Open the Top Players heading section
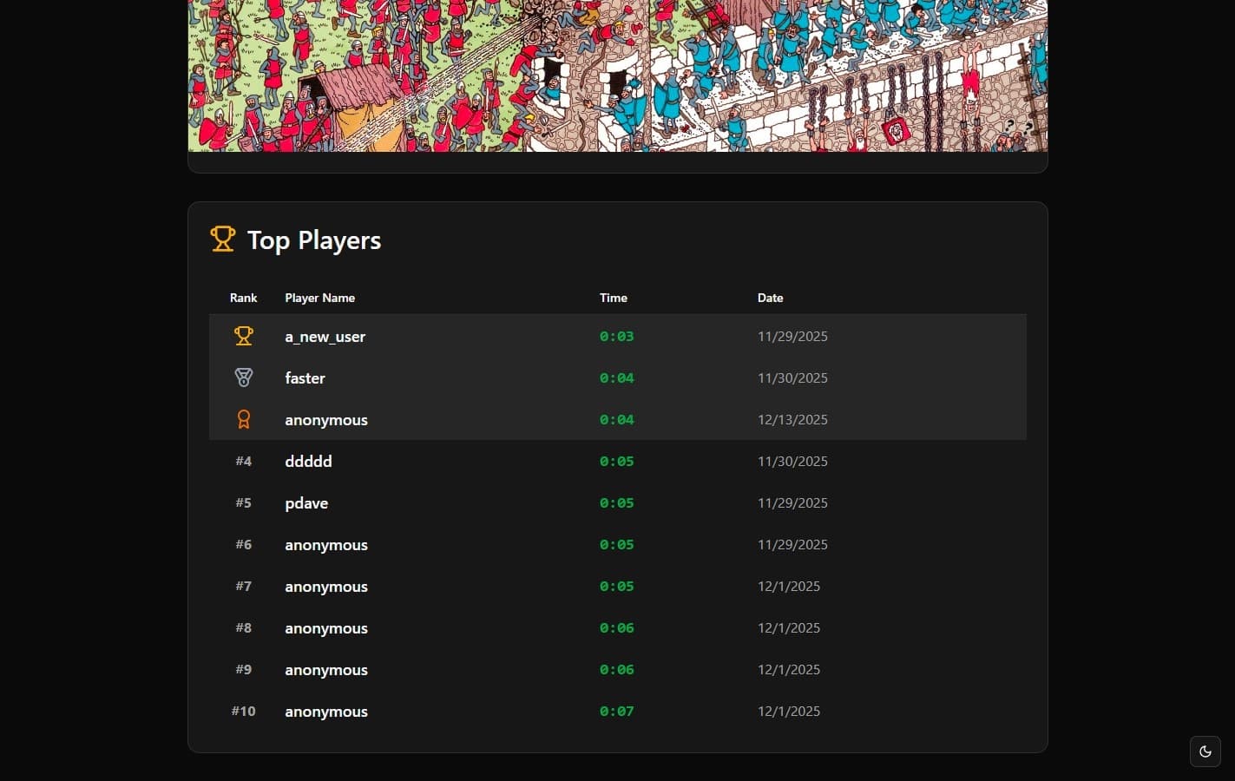1235x781 pixels. (313, 240)
